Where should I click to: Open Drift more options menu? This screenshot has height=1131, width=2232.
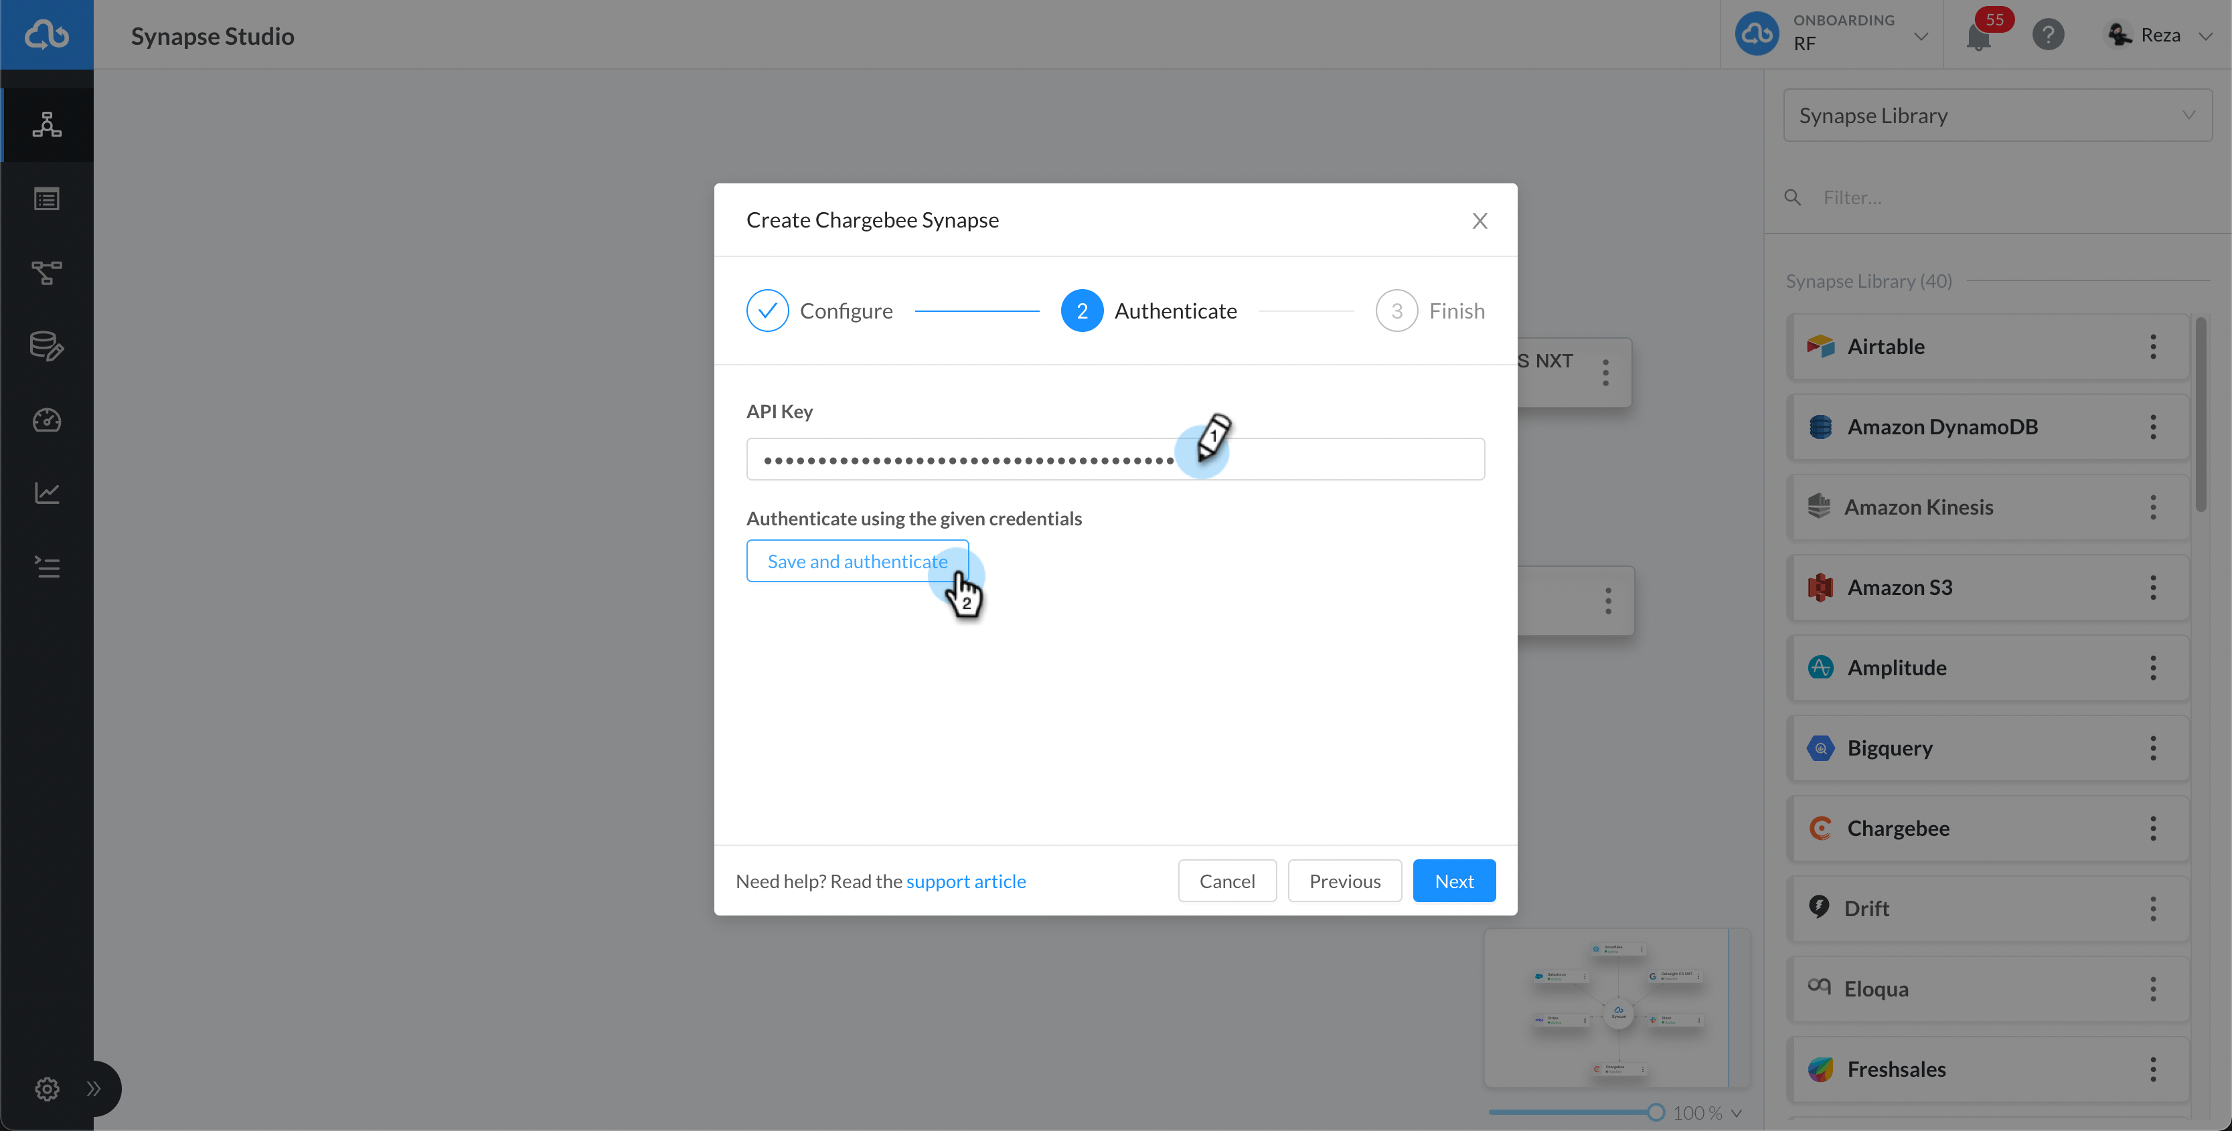coord(2153,908)
